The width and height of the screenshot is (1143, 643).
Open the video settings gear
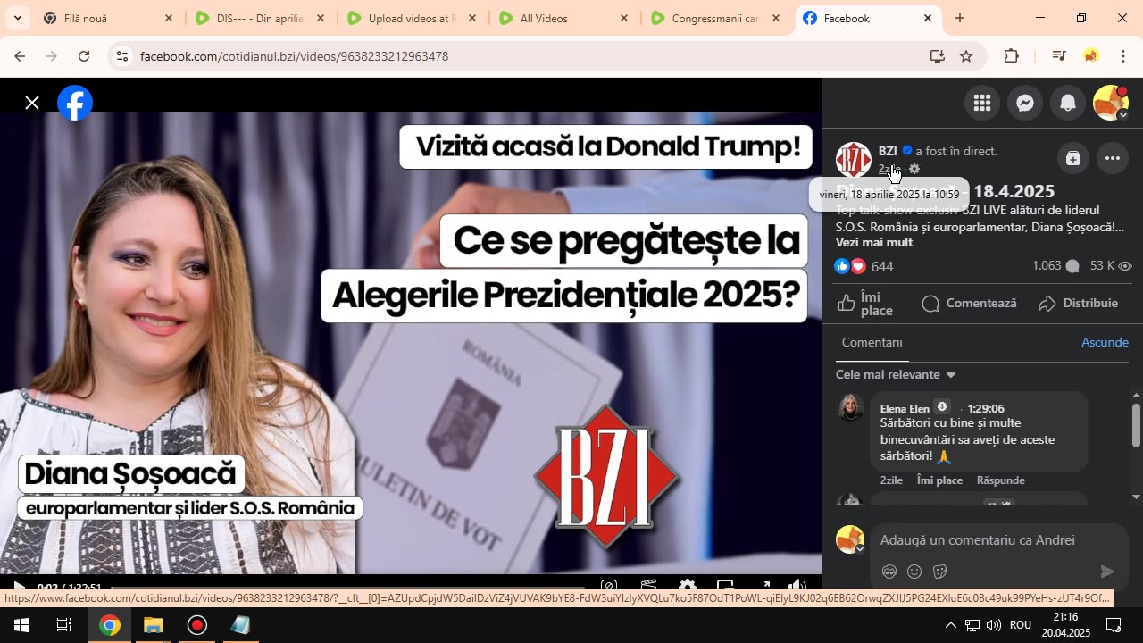pos(688,586)
